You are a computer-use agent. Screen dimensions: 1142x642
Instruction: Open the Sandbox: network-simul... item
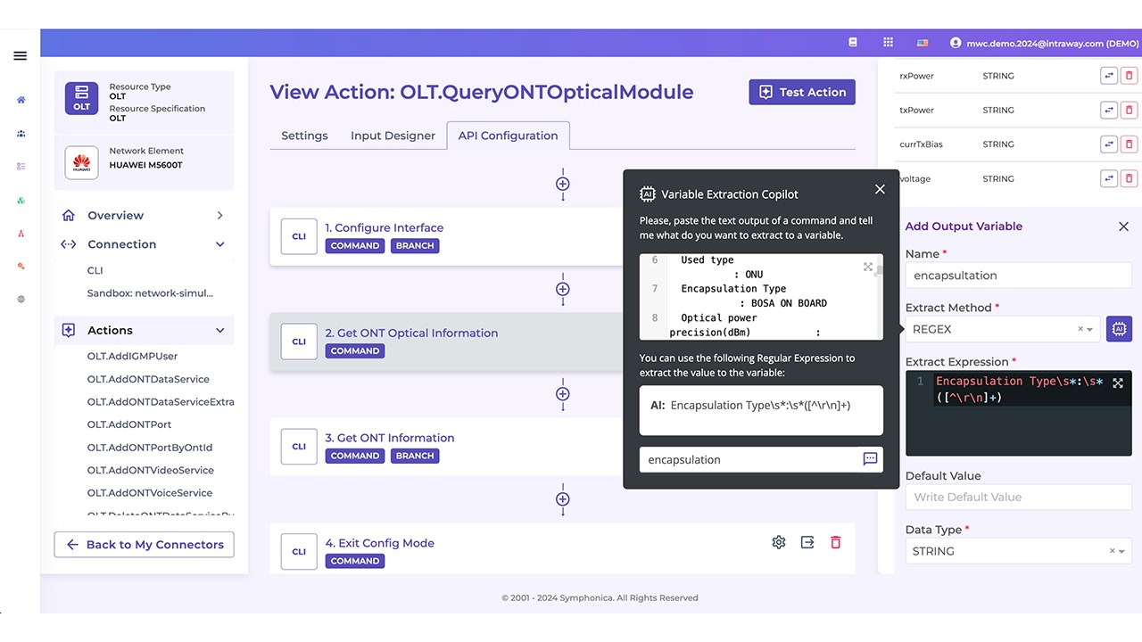point(150,293)
